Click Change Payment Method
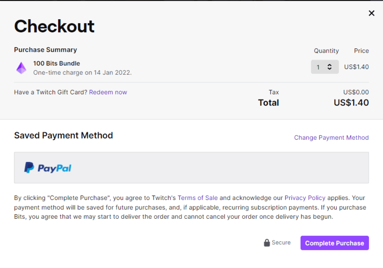The width and height of the screenshot is (383, 268). pyautogui.click(x=331, y=138)
